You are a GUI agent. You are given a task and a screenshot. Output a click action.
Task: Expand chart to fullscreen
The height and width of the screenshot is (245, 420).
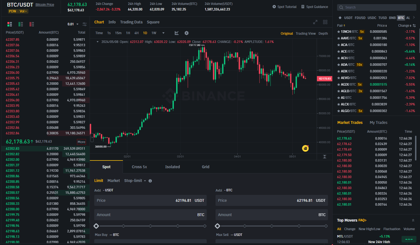click(x=315, y=22)
